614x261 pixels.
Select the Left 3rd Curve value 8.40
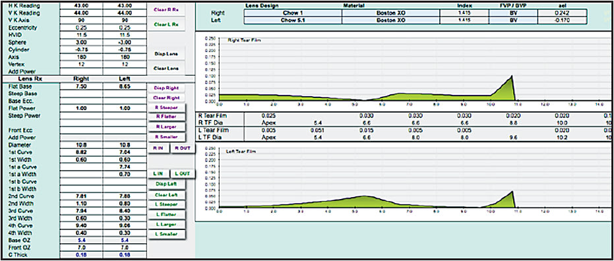(x=125, y=211)
